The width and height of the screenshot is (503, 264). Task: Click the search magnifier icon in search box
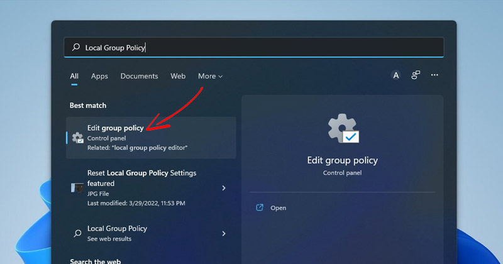coord(76,47)
